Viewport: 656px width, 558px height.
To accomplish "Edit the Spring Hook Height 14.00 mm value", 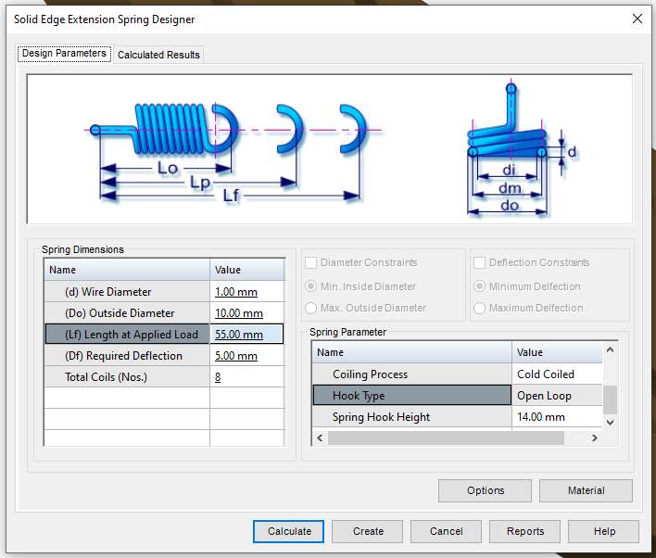I will [x=557, y=416].
